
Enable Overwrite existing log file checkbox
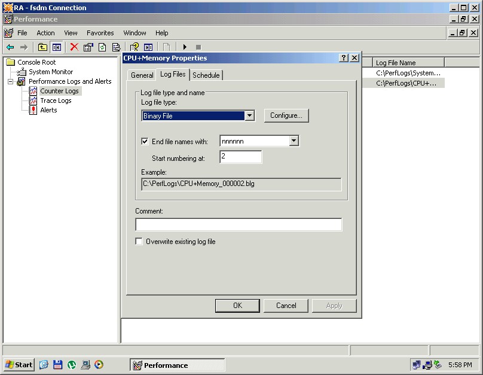[x=139, y=242]
